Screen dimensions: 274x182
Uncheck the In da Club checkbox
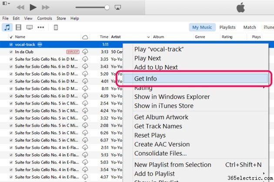pos(11,52)
